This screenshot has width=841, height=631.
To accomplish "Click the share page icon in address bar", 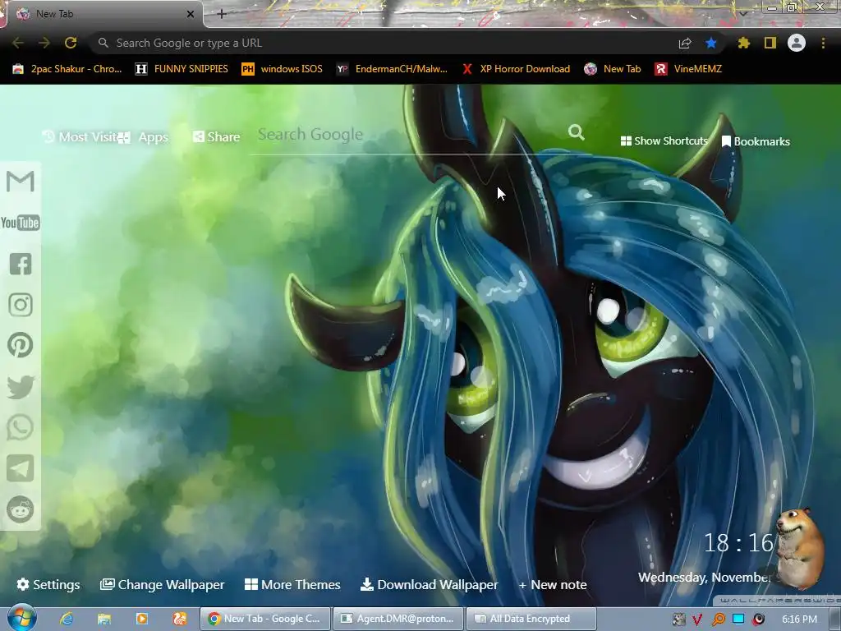I will 685,43.
